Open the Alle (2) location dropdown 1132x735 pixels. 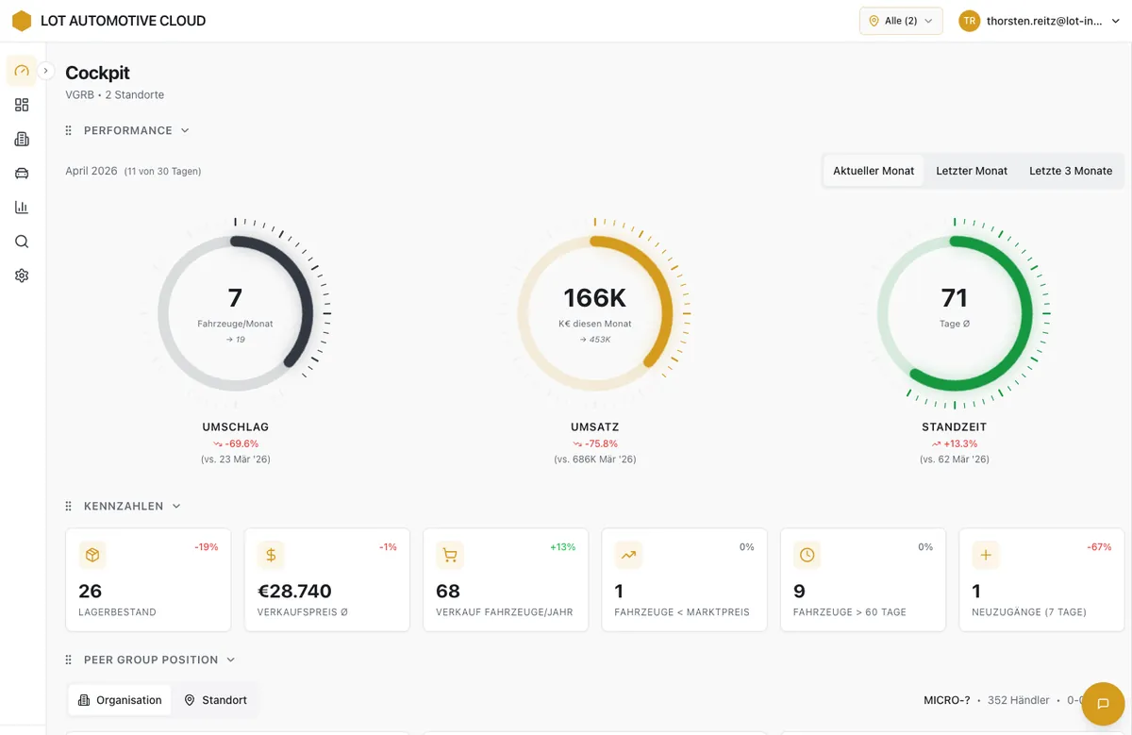coord(900,21)
